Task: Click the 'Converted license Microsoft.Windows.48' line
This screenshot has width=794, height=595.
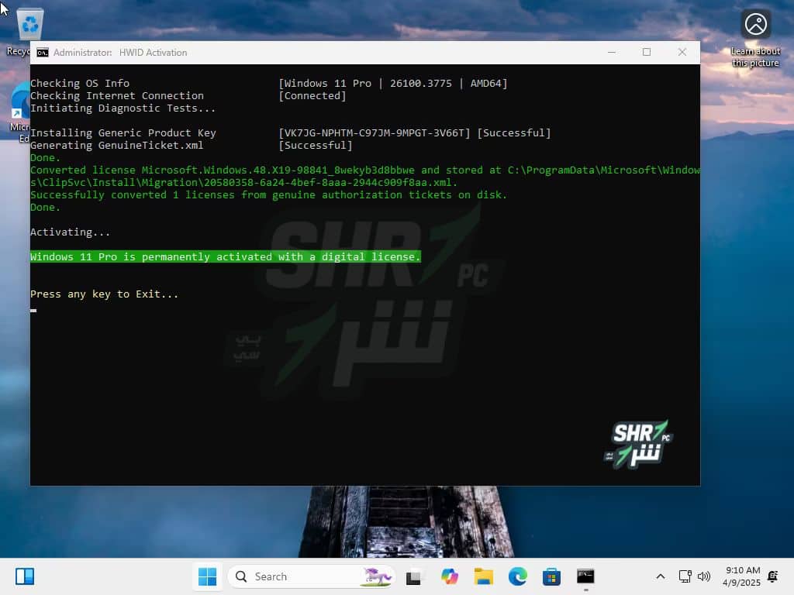Action: click(x=364, y=176)
